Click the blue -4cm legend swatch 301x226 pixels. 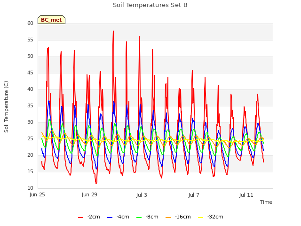(110, 218)
